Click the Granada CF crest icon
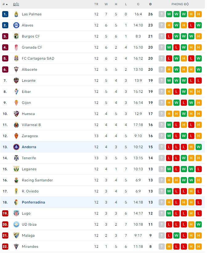 tap(16, 47)
